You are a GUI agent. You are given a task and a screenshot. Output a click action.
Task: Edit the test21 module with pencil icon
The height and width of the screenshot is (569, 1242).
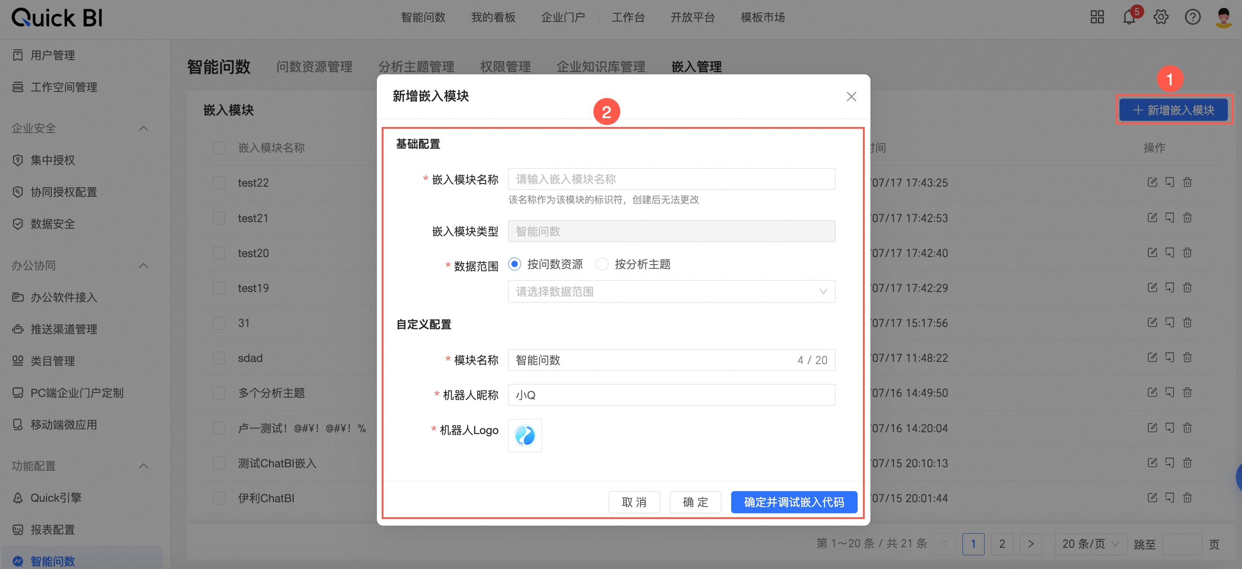coord(1152,218)
